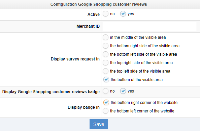
Task: Choose badge in bottom left corner of website
Action: click(105, 111)
